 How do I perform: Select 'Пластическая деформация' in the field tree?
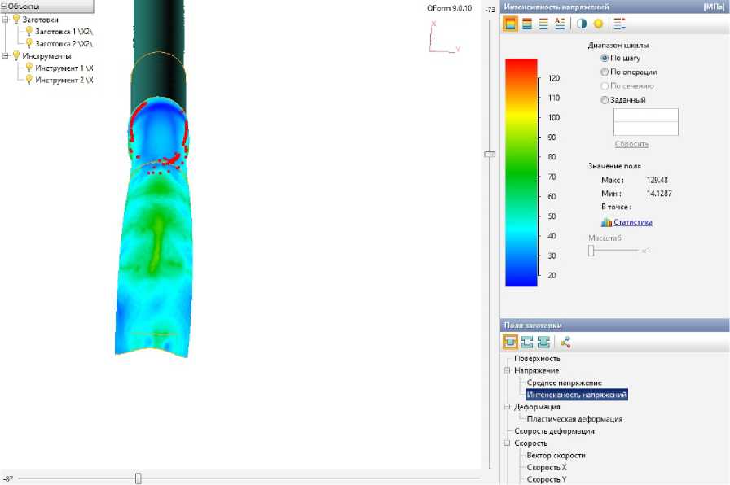coord(574,419)
